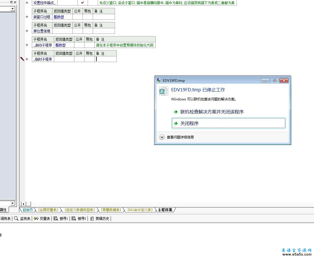
Task: Click the 原位置信息 name cell
Action: tap(42, 31)
